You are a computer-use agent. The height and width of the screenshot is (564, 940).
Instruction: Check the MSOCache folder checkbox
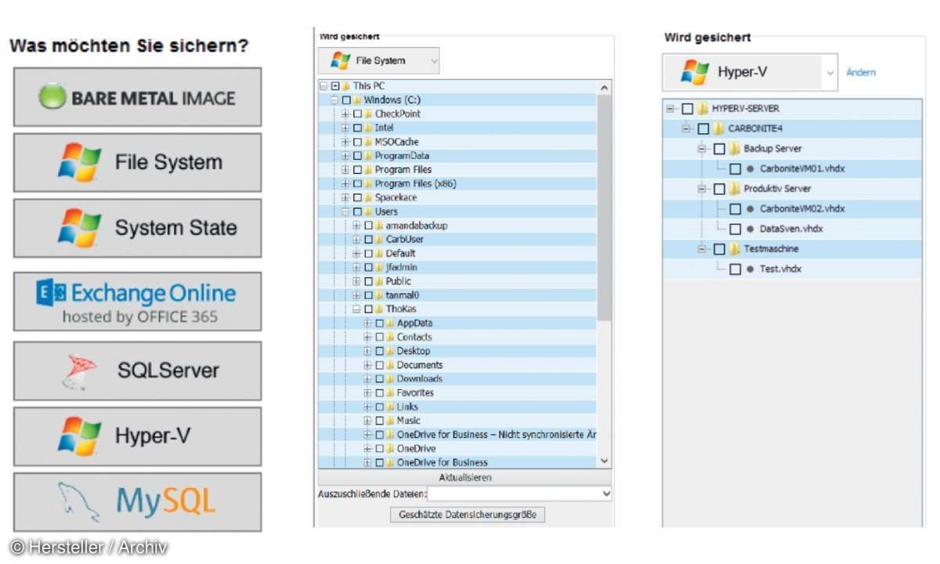pos(357,142)
